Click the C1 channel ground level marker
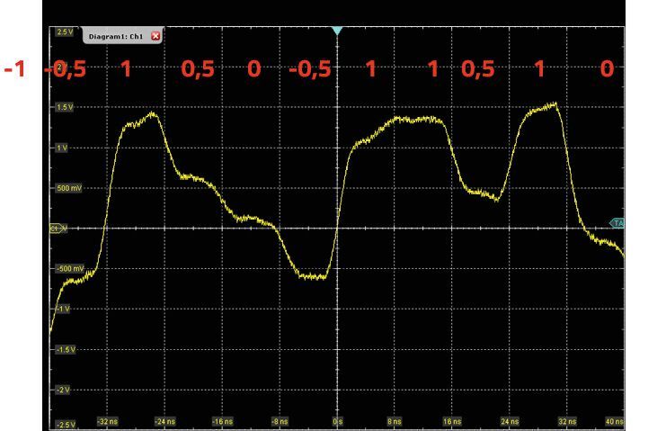657x431 pixels. (x=58, y=229)
